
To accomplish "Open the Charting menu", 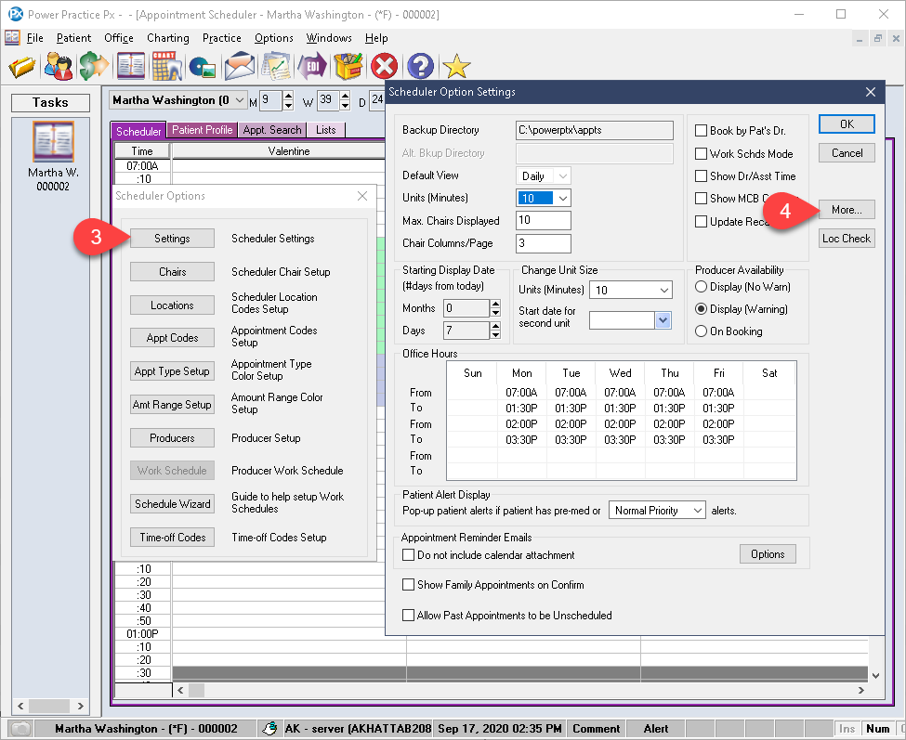I will coord(167,38).
